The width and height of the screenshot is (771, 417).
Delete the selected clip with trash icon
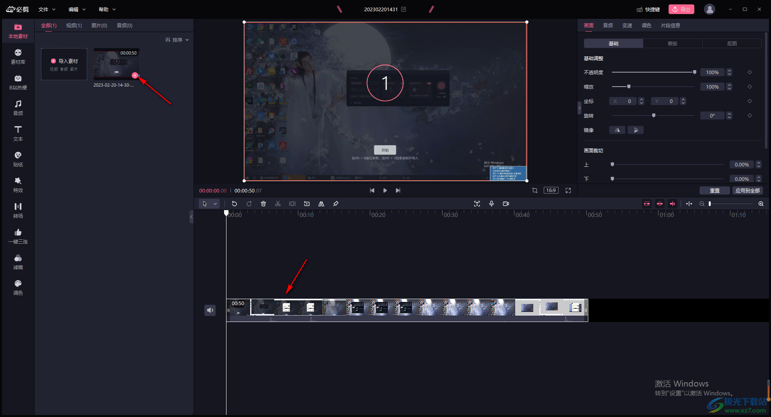pos(263,204)
